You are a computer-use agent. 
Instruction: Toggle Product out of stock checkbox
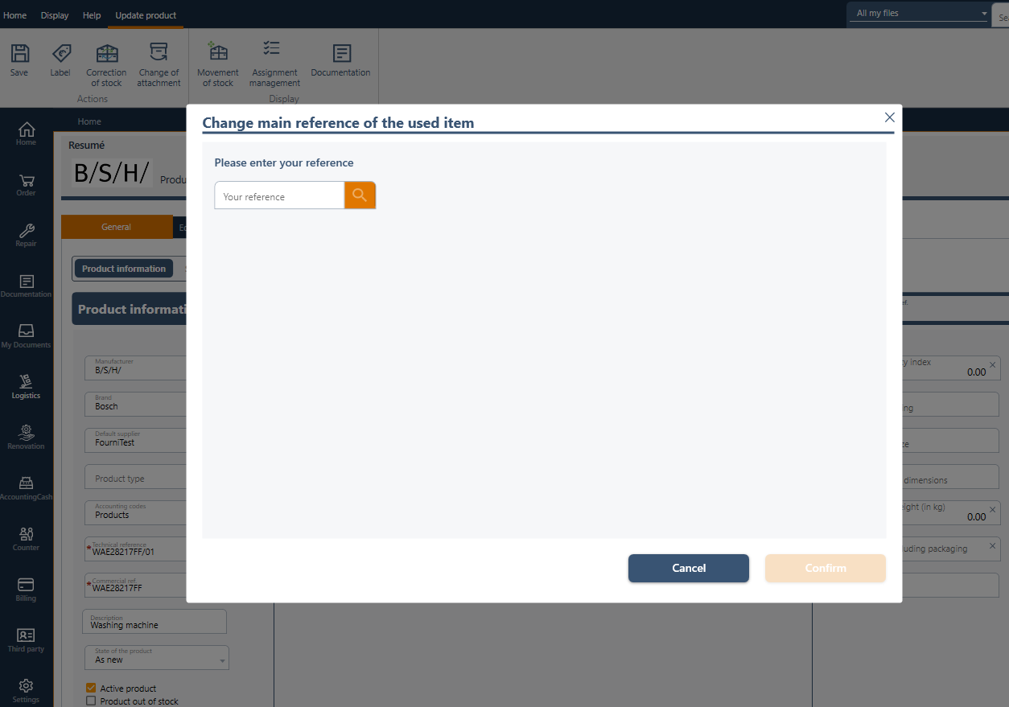point(91,701)
